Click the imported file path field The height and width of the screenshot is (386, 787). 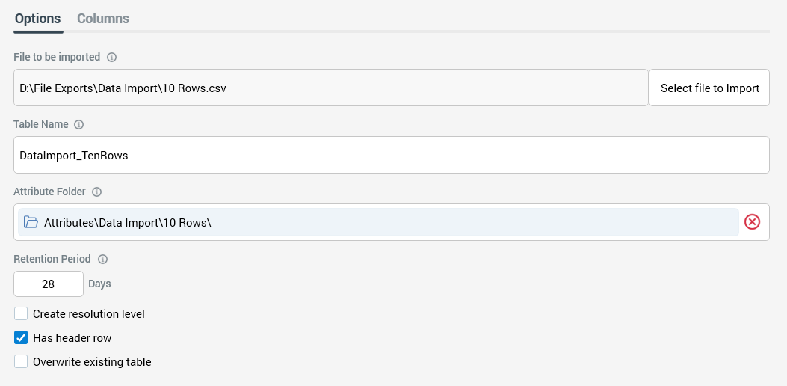click(x=330, y=88)
